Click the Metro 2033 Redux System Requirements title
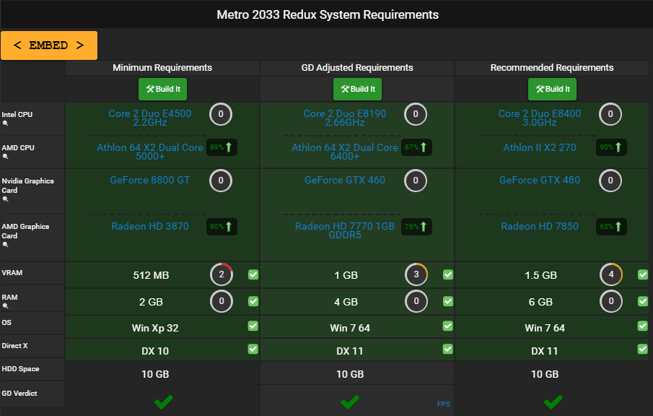 tap(328, 14)
